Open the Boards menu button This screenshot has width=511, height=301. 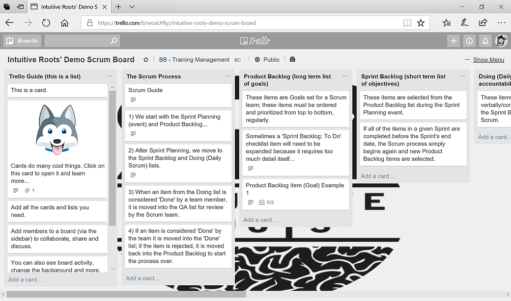click(22, 41)
